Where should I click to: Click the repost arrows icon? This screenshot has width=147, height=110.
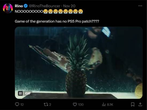click(x=46, y=104)
